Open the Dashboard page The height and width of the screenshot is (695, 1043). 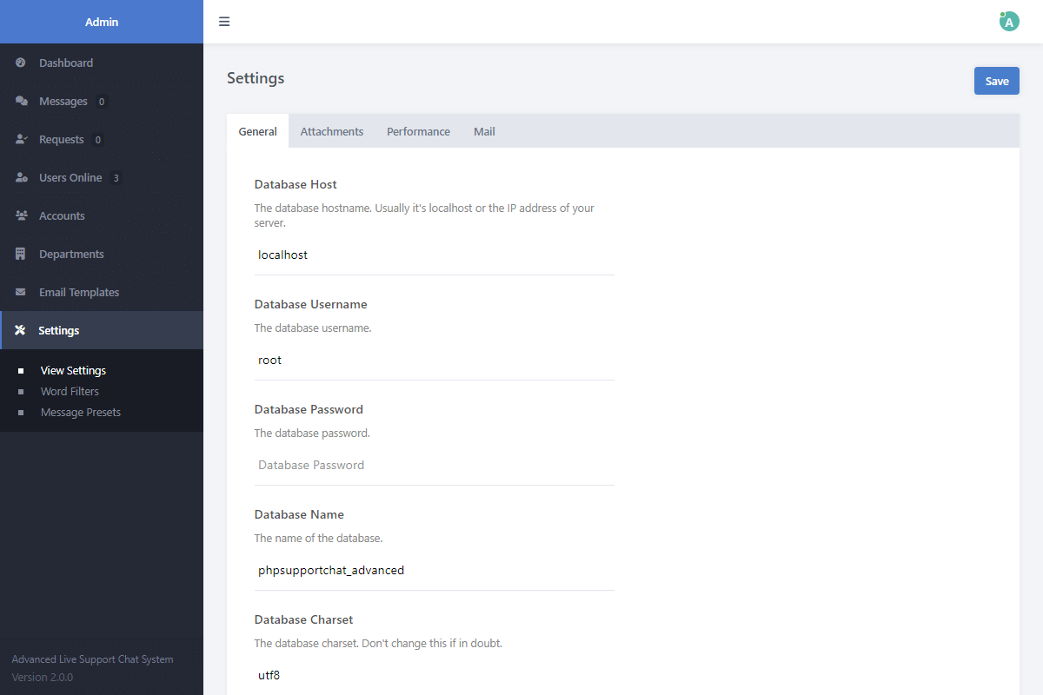[x=102, y=63]
